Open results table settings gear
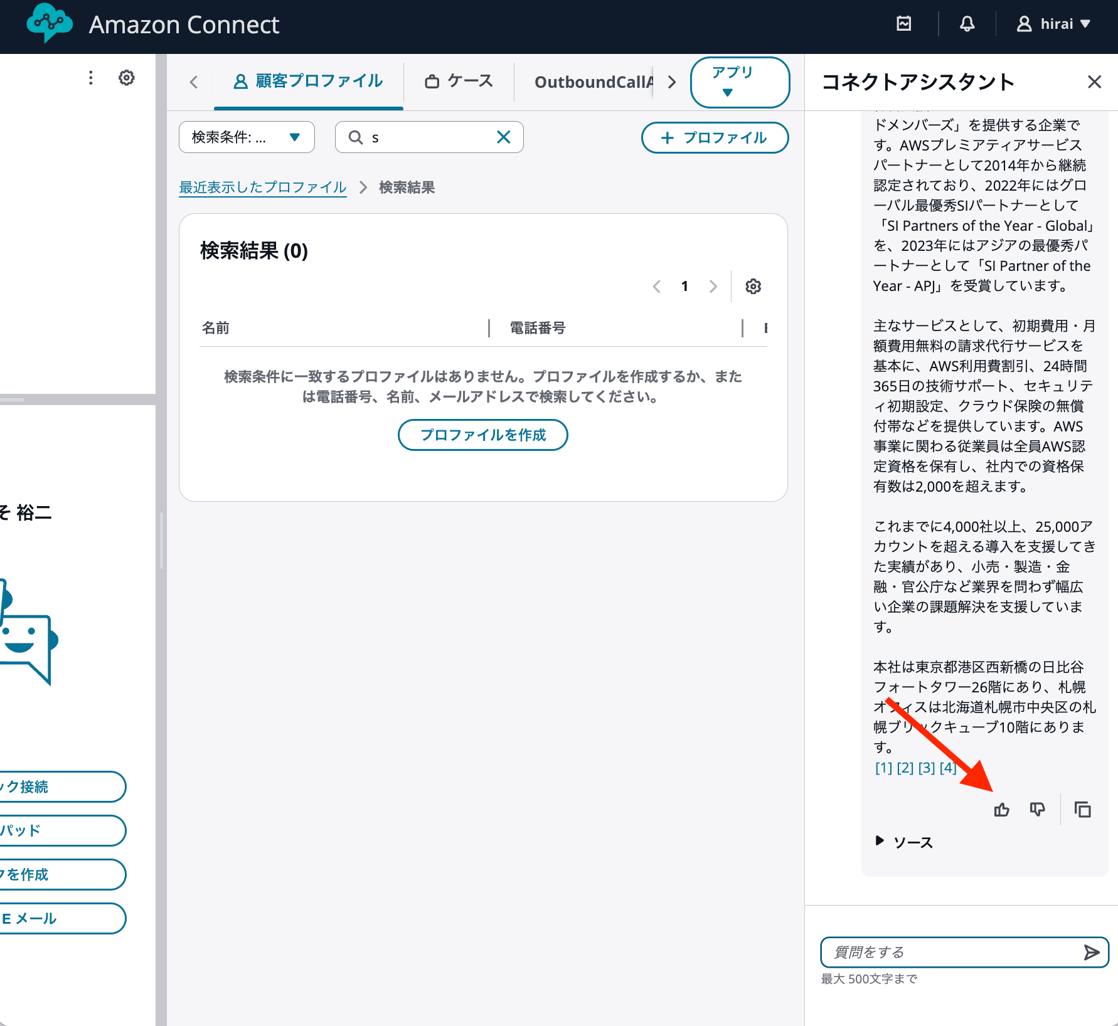Viewport: 1118px width, 1026px height. click(x=753, y=287)
